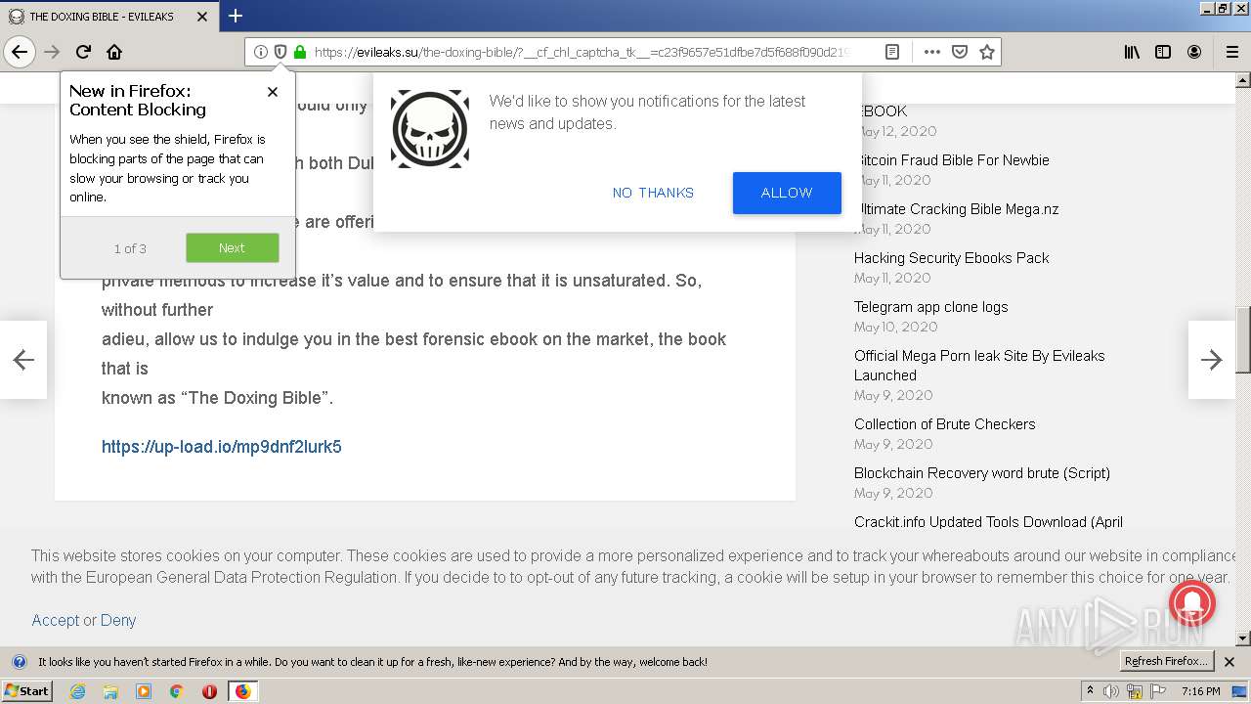Click red notification bell icon
Screen dimensions: 1251x704
click(x=1191, y=602)
